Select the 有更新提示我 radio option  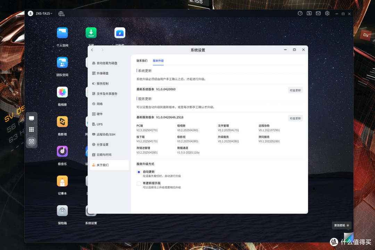coord(139,183)
